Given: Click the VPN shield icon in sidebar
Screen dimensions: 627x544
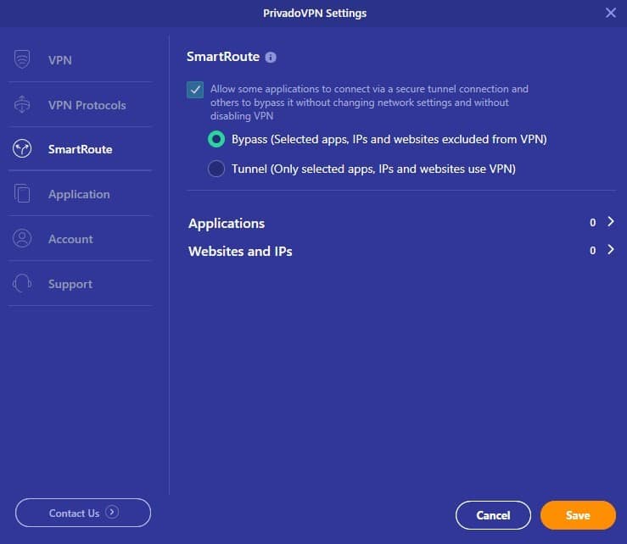Looking at the screenshot, I should [x=22, y=59].
